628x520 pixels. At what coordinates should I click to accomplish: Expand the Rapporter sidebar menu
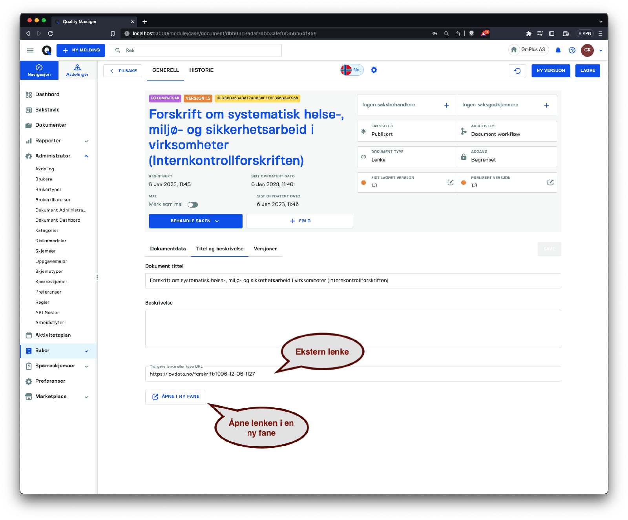[x=86, y=141]
